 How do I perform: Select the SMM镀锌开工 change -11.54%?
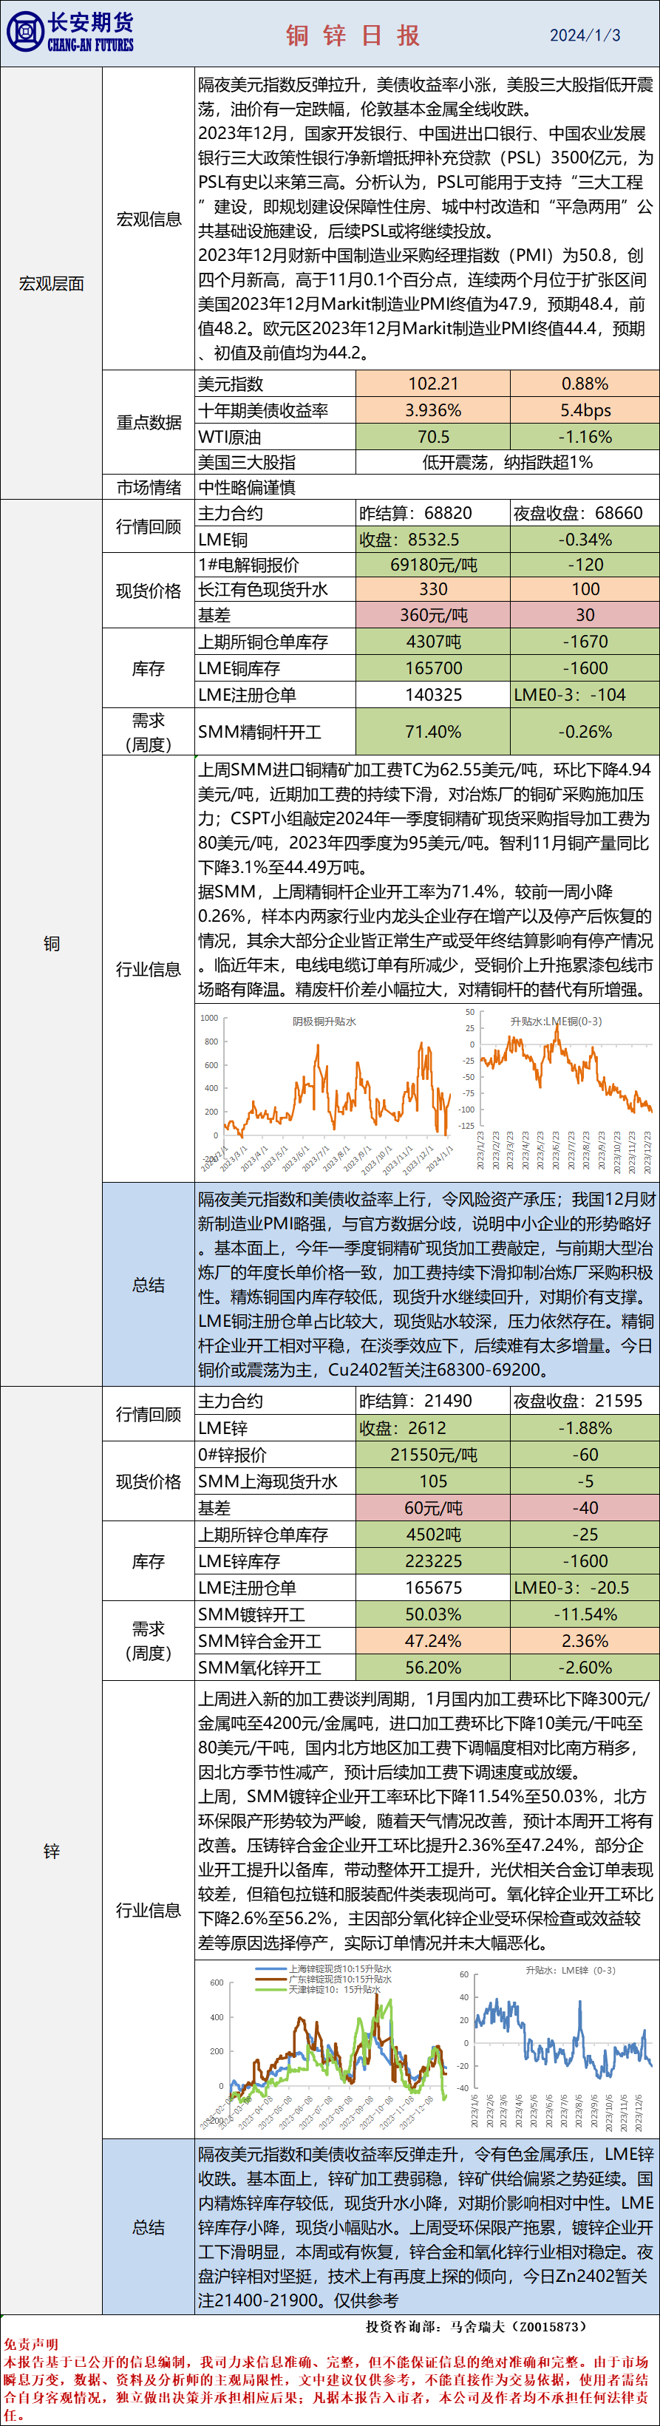[x=585, y=1614]
